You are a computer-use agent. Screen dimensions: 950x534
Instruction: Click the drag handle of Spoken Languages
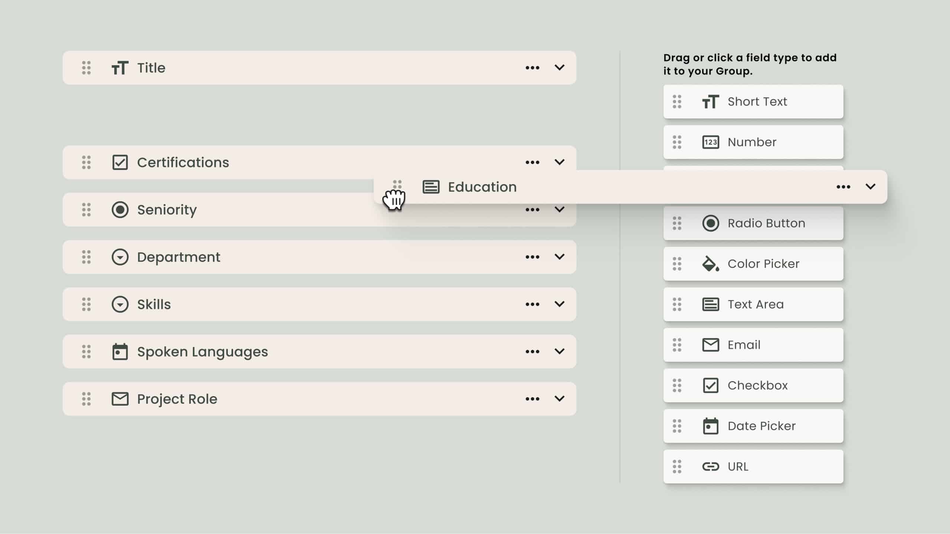(86, 351)
